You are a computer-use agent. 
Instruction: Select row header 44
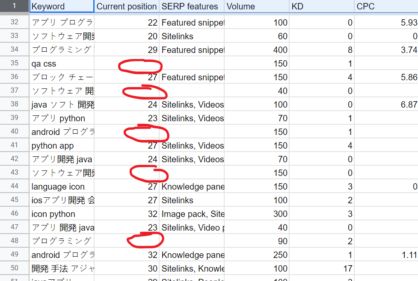(x=15, y=186)
